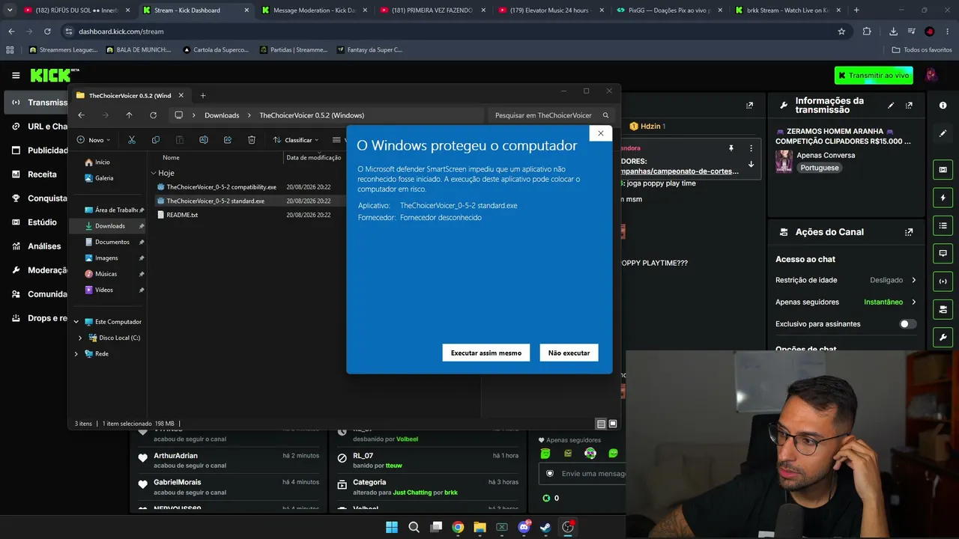Screen dimensions: 959x539
Task: Expand the Rede tree node
Action: coord(76,353)
